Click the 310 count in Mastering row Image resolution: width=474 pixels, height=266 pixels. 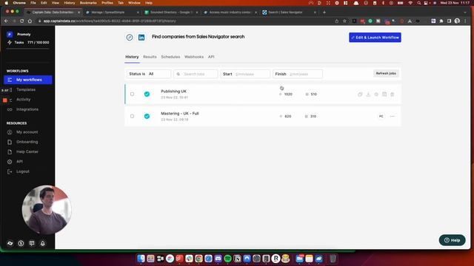click(313, 117)
